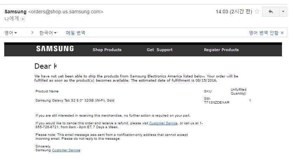Click the arrow between language selectors
The height and width of the screenshot is (159, 289).
click(32, 33)
